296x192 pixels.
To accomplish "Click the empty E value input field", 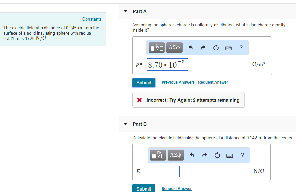I will (x=164, y=172).
